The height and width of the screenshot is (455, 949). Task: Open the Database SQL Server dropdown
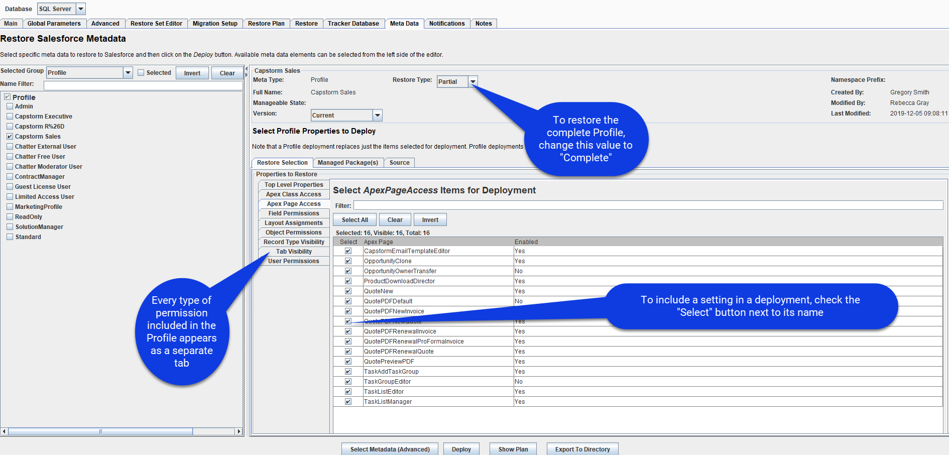pyautogui.click(x=80, y=9)
